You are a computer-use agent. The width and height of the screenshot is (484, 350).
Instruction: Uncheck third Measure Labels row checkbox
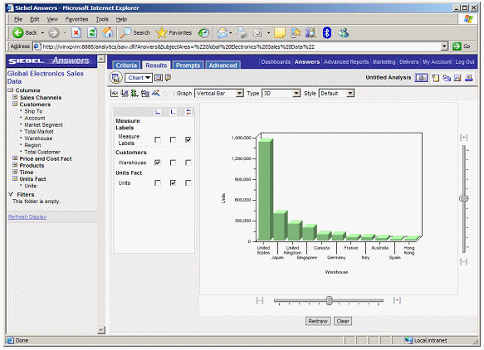(x=188, y=139)
